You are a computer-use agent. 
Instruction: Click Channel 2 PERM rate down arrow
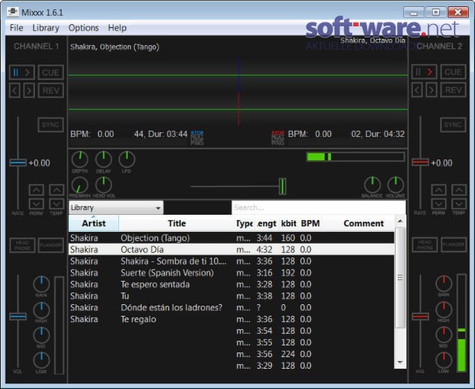438,204
